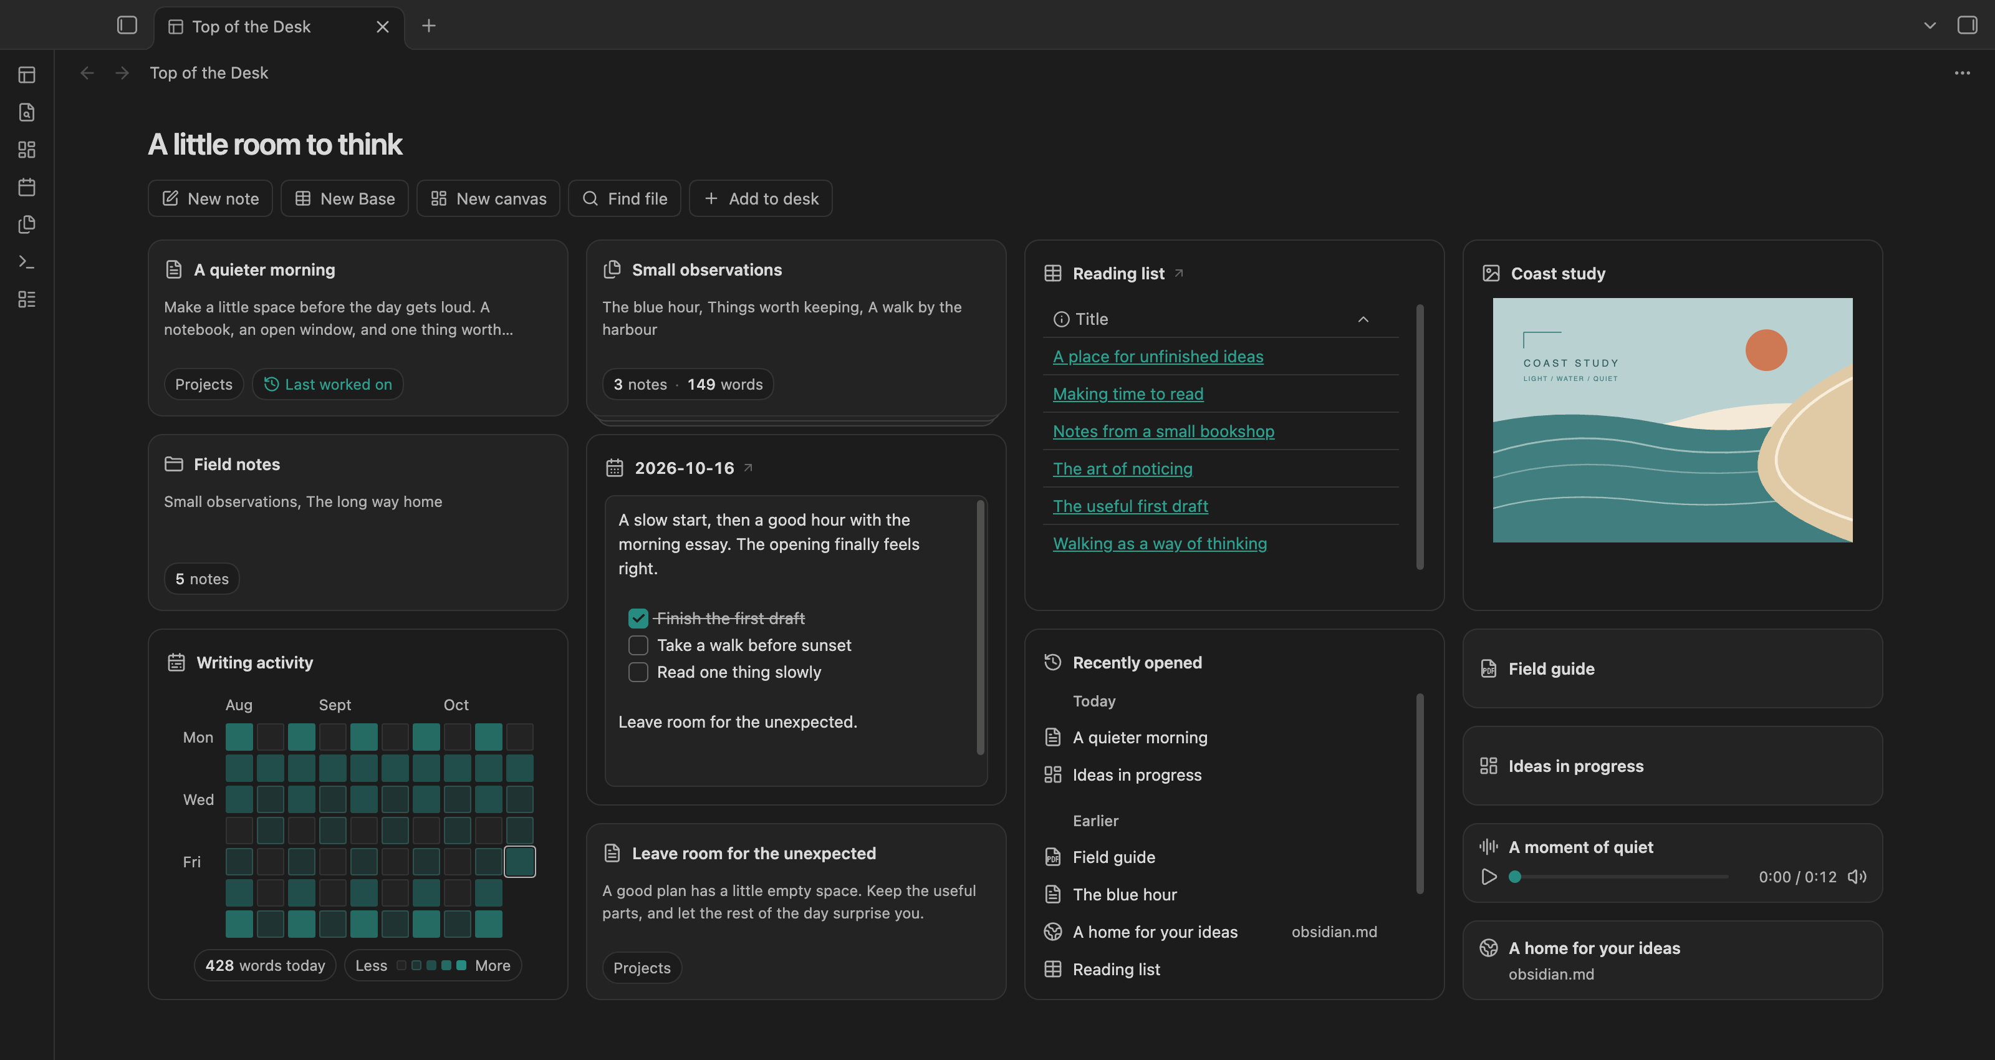Toggle the left sidebar icon in tab bar
The height and width of the screenshot is (1060, 1995).
[x=127, y=26]
